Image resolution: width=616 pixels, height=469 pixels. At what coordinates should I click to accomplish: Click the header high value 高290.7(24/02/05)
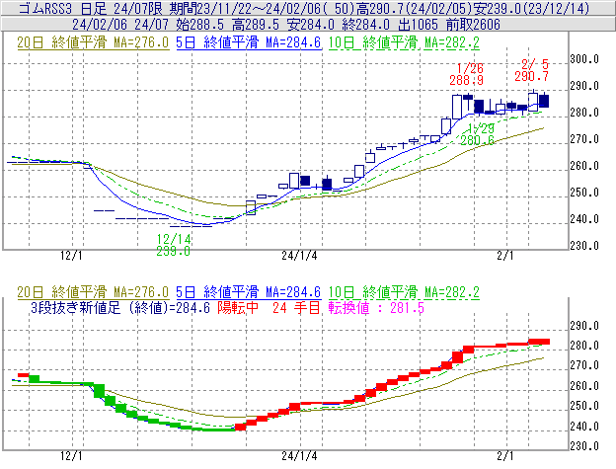[x=414, y=8]
